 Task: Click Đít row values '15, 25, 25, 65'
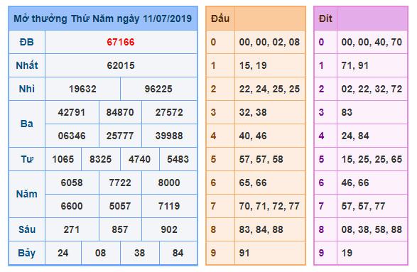point(372,159)
